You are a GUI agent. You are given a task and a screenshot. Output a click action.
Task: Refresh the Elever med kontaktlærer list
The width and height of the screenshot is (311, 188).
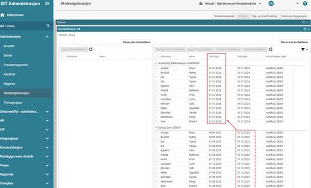[271, 49]
